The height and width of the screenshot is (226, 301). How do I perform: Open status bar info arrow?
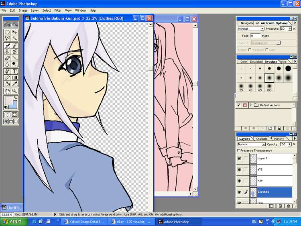55,214
